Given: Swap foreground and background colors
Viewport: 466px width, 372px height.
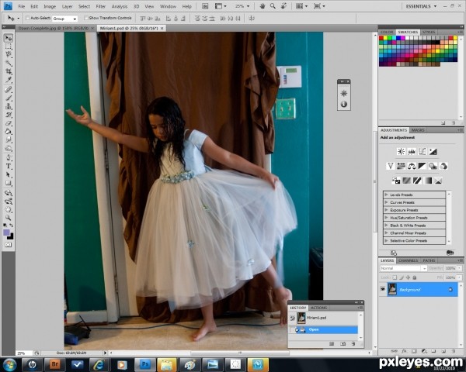Looking at the screenshot, I should pos(12,226).
